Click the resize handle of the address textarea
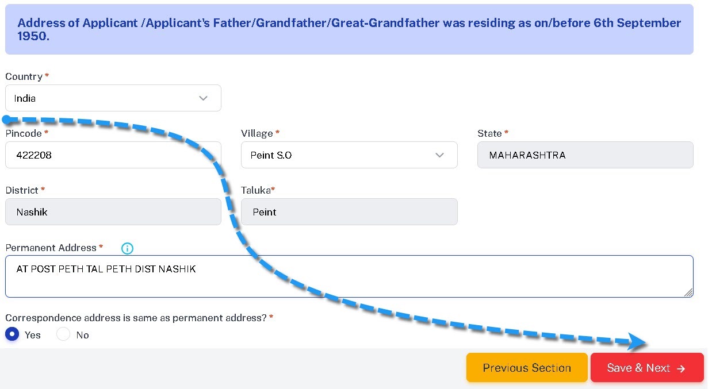Image resolution: width=712 pixels, height=389 pixels. click(688, 292)
